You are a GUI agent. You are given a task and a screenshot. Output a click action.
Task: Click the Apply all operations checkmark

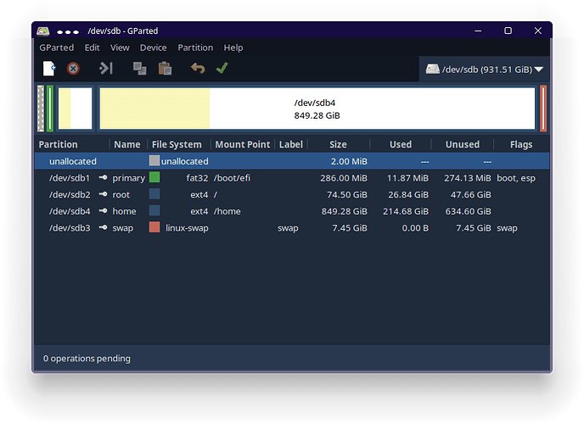(x=222, y=69)
